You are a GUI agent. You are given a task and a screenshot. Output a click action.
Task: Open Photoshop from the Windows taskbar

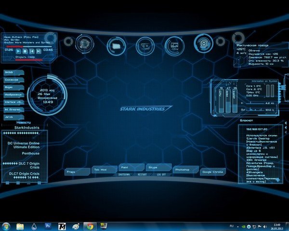(48, 226)
